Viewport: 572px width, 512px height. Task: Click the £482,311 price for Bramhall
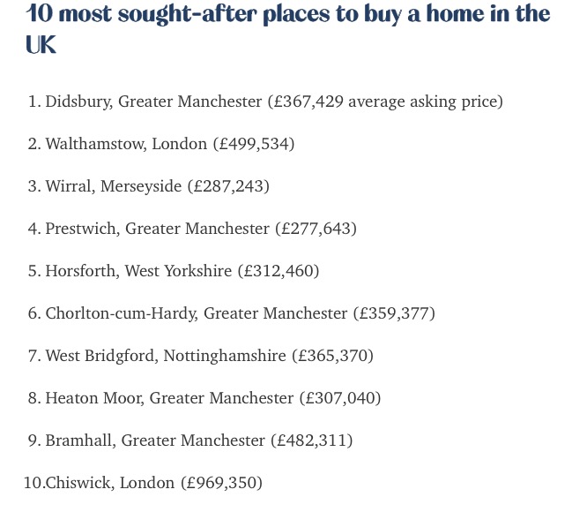tap(312, 440)
